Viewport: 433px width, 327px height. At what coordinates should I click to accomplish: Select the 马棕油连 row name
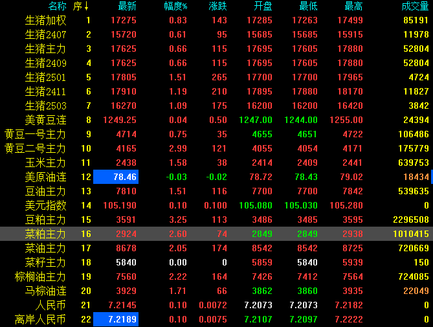(x=45, y=291)
